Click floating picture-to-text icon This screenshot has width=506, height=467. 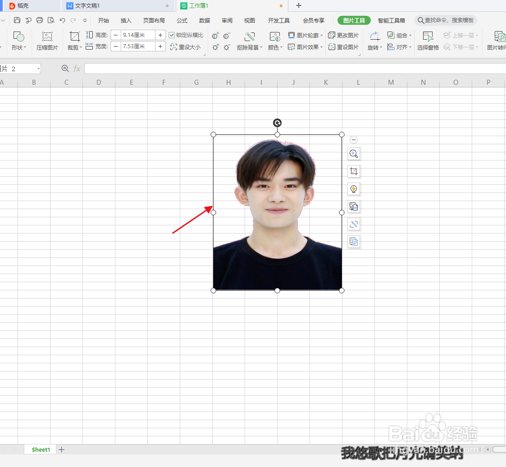354,206
